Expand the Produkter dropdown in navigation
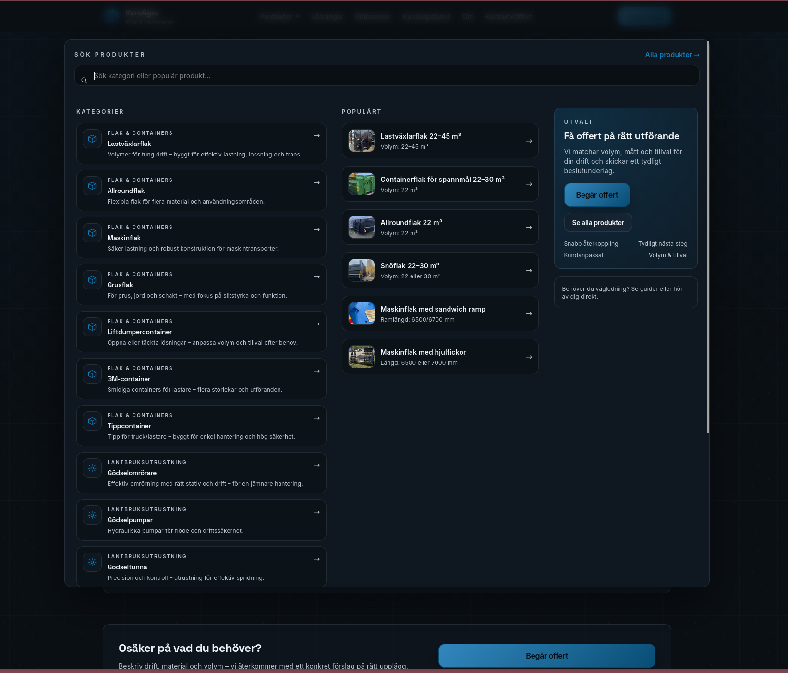The height and width of the screenshot is (673, 788). [279, 17]
